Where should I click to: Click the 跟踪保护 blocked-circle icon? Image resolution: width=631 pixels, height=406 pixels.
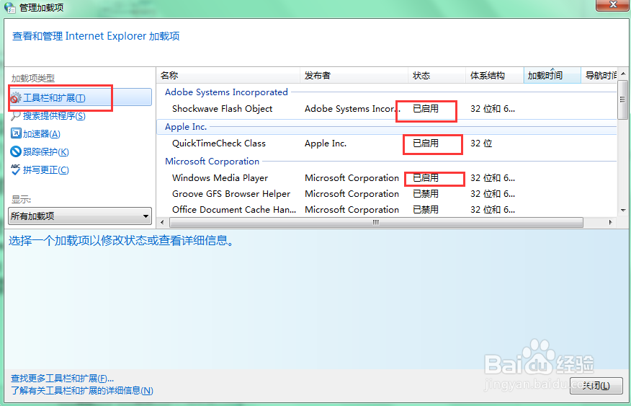coord(15,151)
